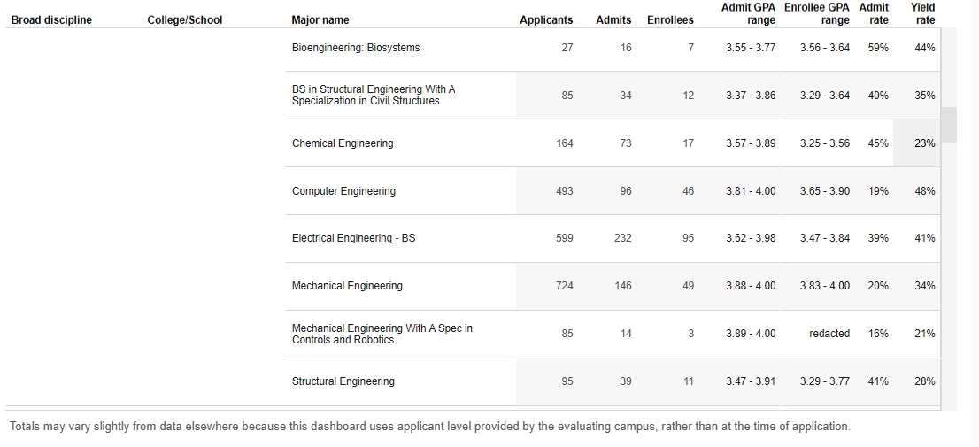This screenshot has width=979, height=447.
Task: Click Electrical Engineering - BS major name
Action: (x=353, y=238)
